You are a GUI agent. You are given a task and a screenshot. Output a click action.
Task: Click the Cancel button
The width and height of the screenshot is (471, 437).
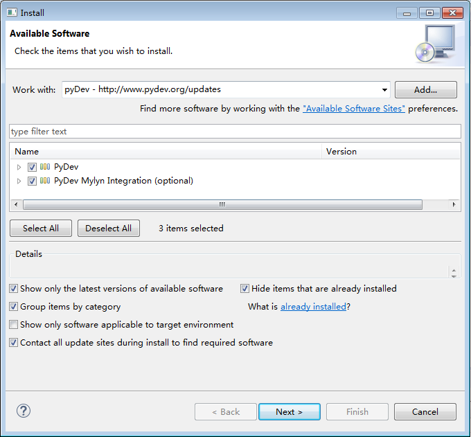tap(425, 412)
